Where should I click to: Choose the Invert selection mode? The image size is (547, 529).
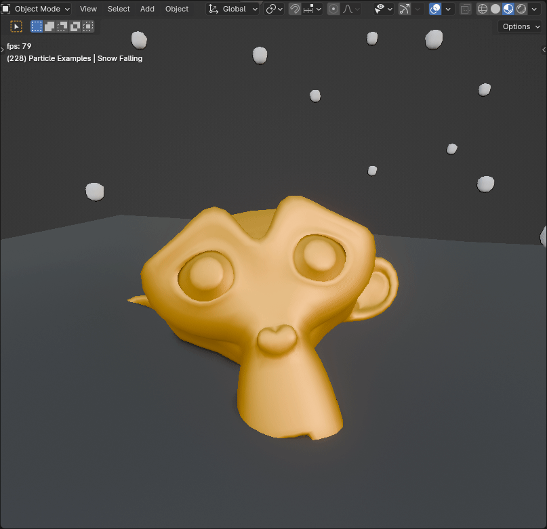(75, 26)
